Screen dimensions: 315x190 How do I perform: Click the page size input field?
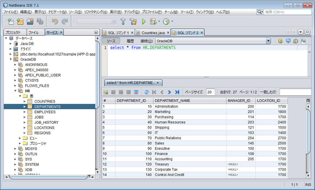click(211, 92)
